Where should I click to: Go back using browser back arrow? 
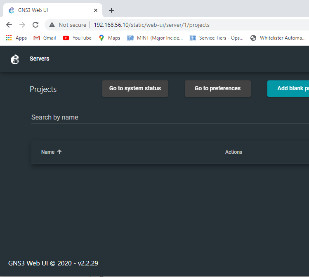[9, 25]
